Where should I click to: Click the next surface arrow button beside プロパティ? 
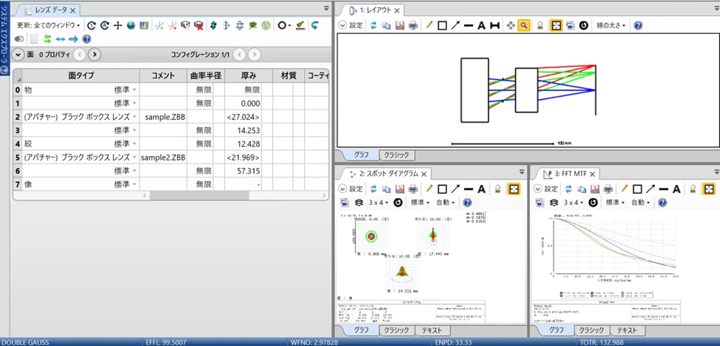(x=95, y=54)
